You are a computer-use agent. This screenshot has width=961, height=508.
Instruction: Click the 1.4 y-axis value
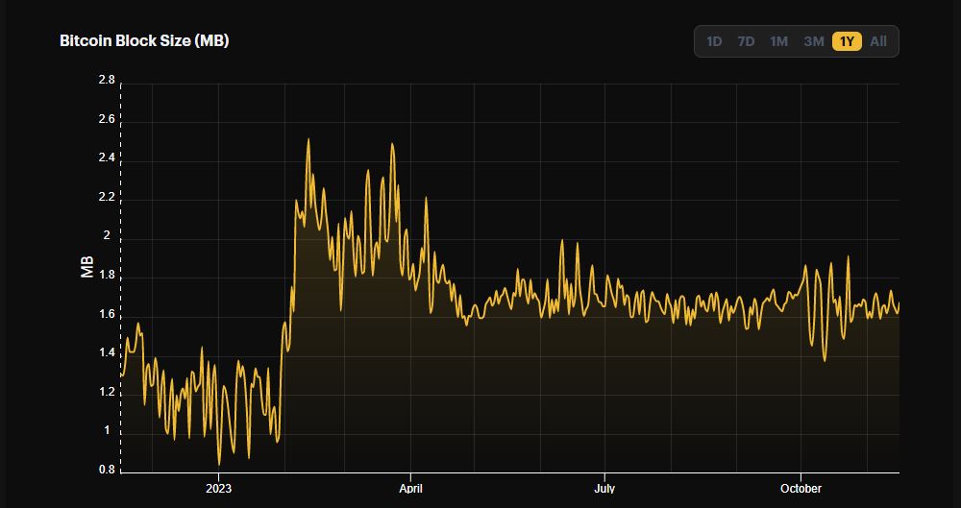[x=106, y=353]
